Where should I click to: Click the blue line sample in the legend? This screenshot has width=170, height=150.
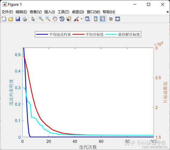tap(42, 34)
